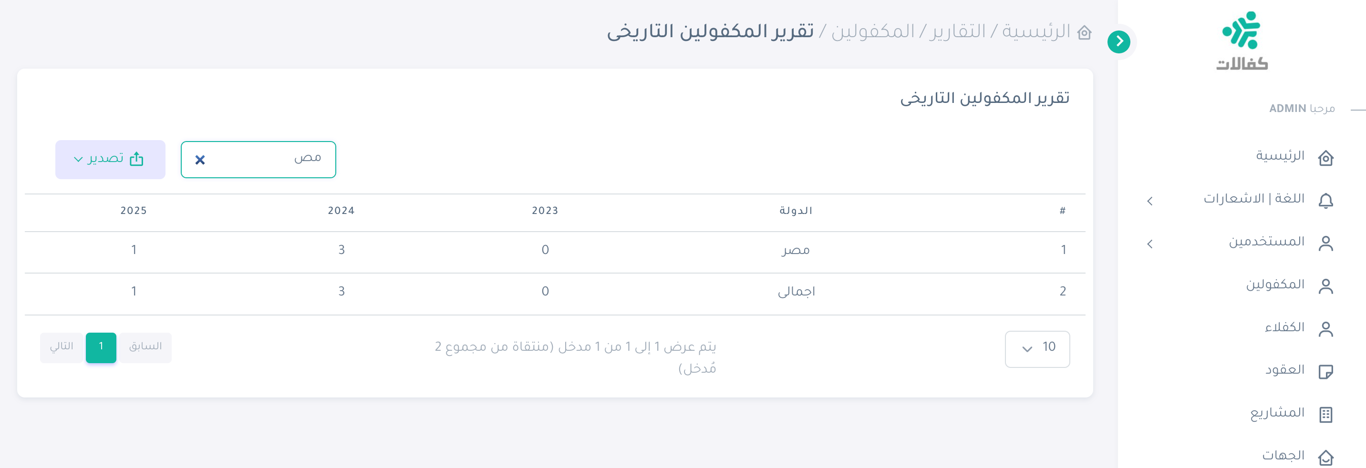
Task: Click the bell notifications icon
Action: [x=1325, y=200]
